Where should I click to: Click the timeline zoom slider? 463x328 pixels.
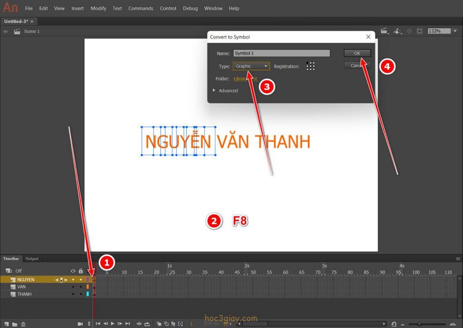point(419,324)
